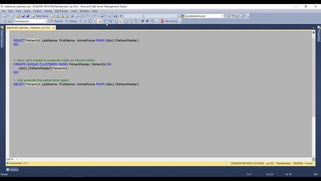Toggle the highlighted IntelliSense Enabled button
Screen dimensions: 321x181
pos(100,21)
